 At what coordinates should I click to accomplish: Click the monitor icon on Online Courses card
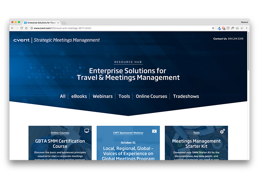point(86,131)
